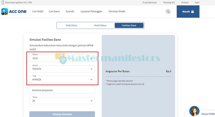Click the Nominal pinjaman input field
This screenshot has height=117, width=215.
click(x=62, y=90)
